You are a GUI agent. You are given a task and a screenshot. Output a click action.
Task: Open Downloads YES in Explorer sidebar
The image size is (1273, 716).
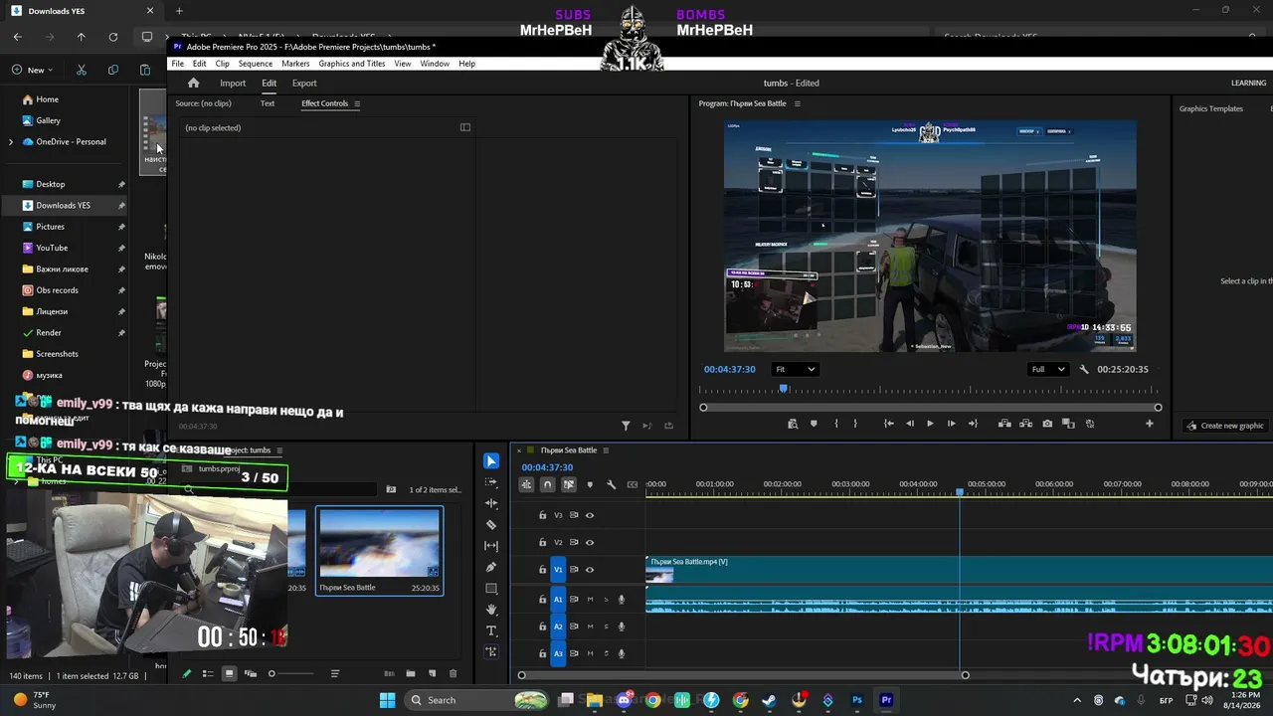pos(64,205)
